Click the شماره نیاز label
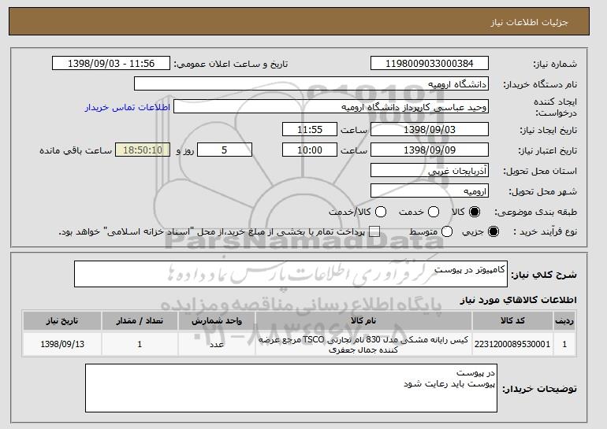Image resolution: width=607 pixels, height=429 pixels. (x=555, y=65)
